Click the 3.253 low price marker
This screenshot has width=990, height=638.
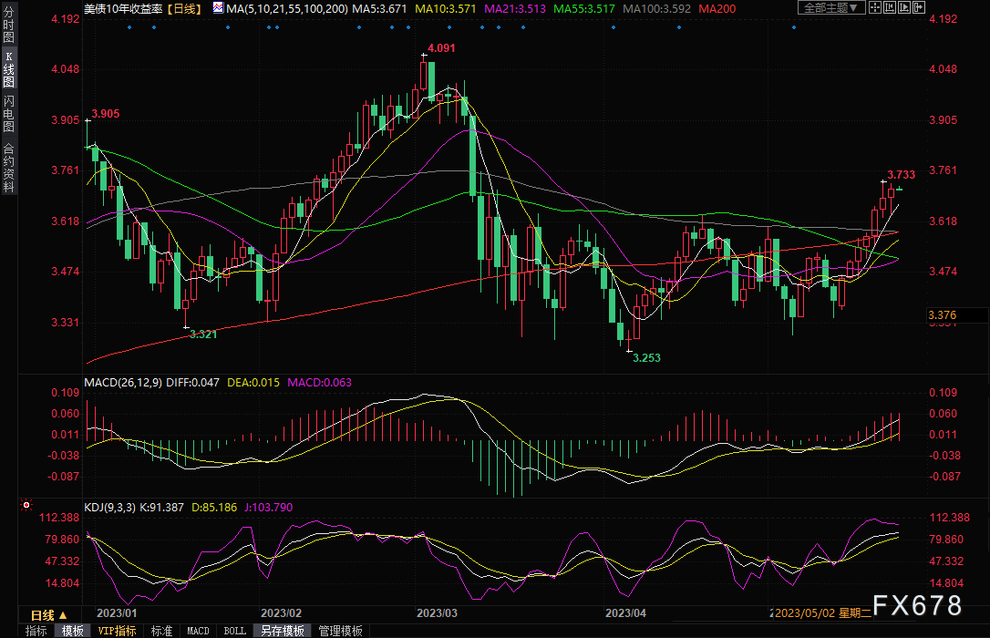tap(645, 358)
